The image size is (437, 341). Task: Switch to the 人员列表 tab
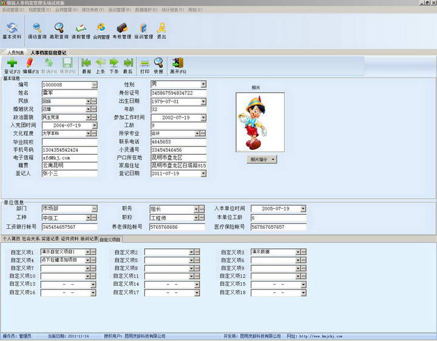tap(16, 53)
